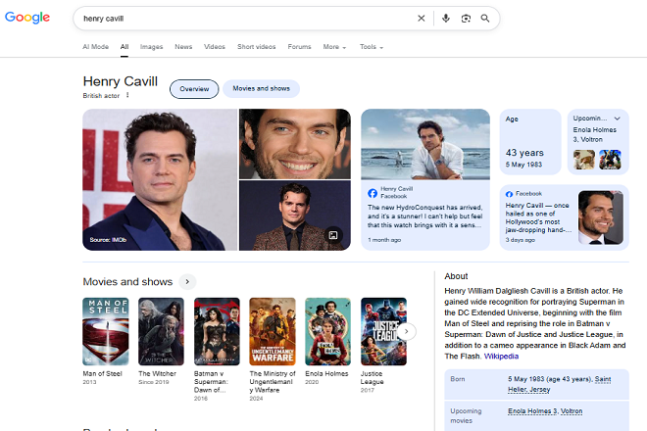
Task: Click The Witcher title text
Action: [x=157, y=373]
